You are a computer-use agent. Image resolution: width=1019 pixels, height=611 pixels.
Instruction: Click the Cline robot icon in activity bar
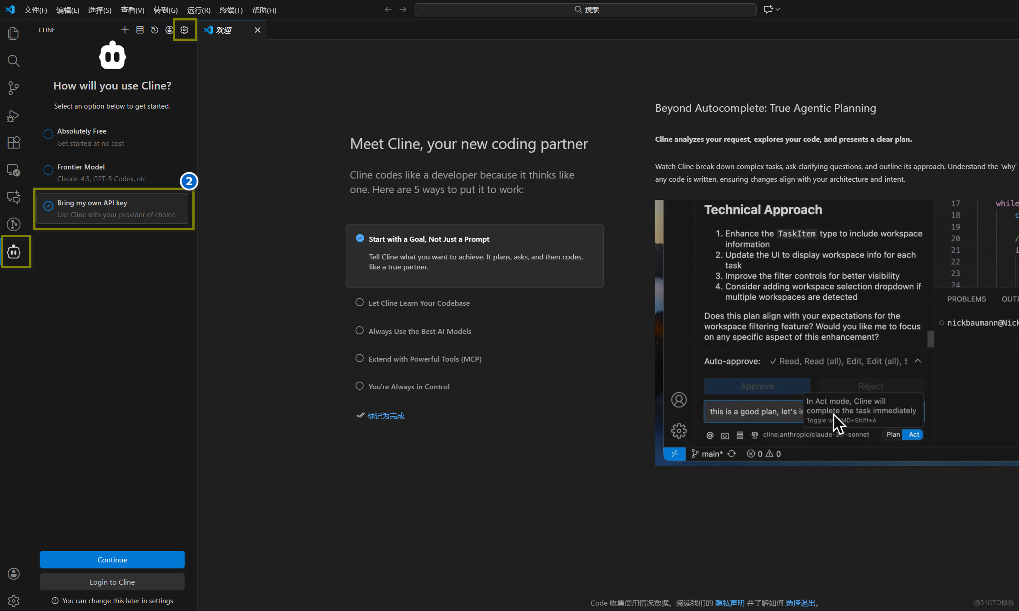[14, 251]
